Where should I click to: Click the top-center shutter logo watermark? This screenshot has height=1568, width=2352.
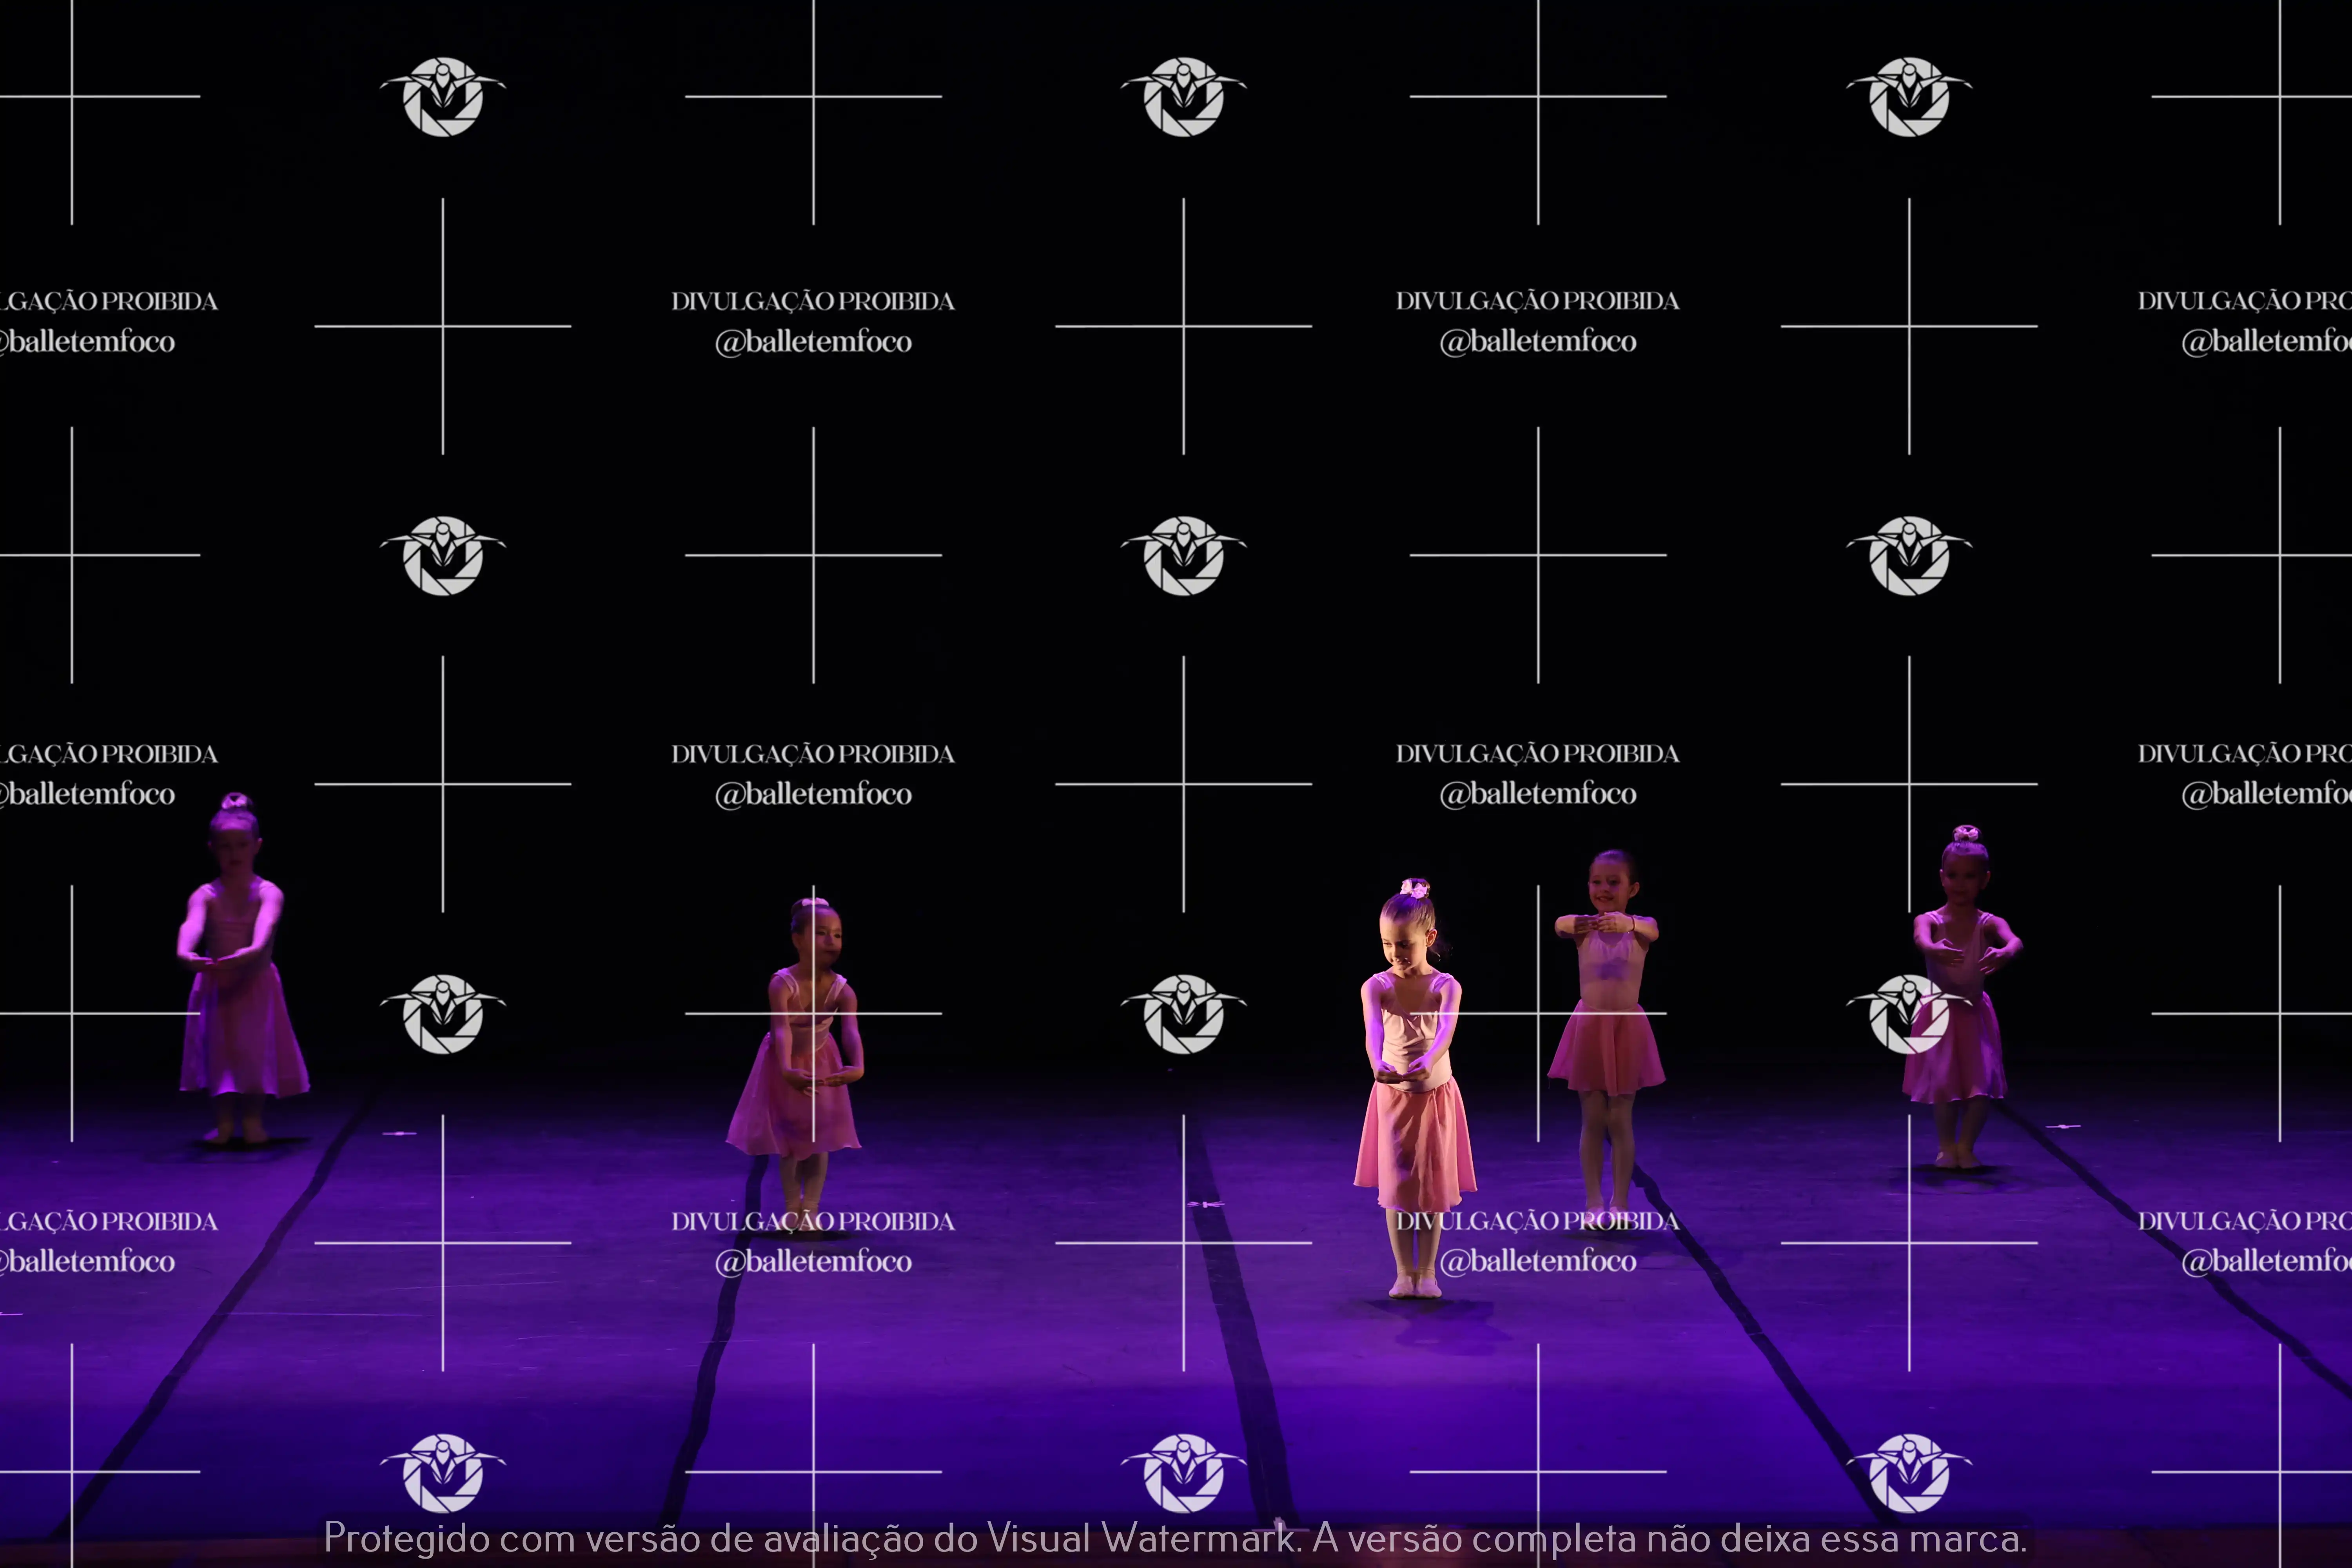point(1183,97)
